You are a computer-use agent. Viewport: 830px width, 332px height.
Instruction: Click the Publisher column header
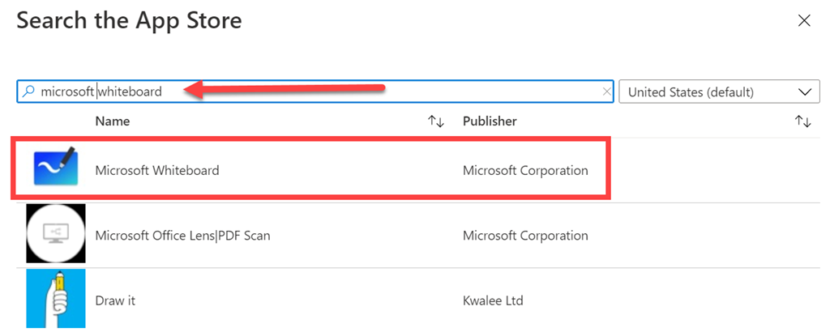click(x=490, y=121)
